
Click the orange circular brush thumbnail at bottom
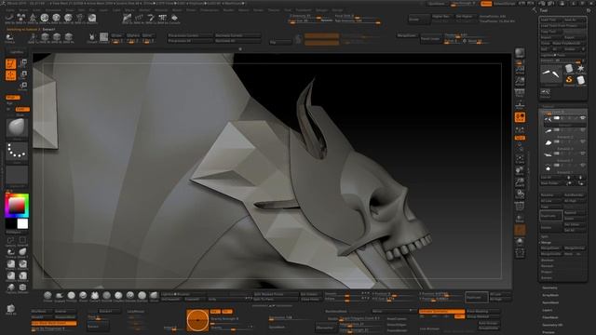point(197,320)
